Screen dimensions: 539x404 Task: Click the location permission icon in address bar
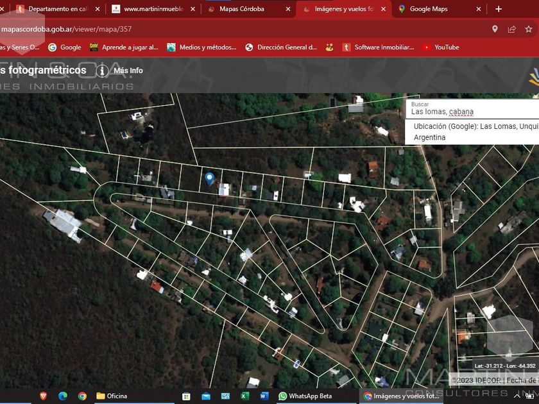(x=495, y=29)
